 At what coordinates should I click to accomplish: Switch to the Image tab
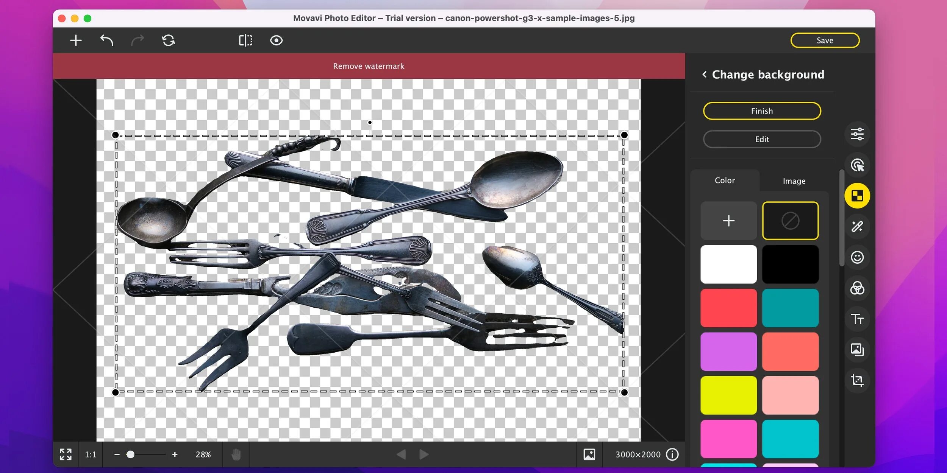794,181
